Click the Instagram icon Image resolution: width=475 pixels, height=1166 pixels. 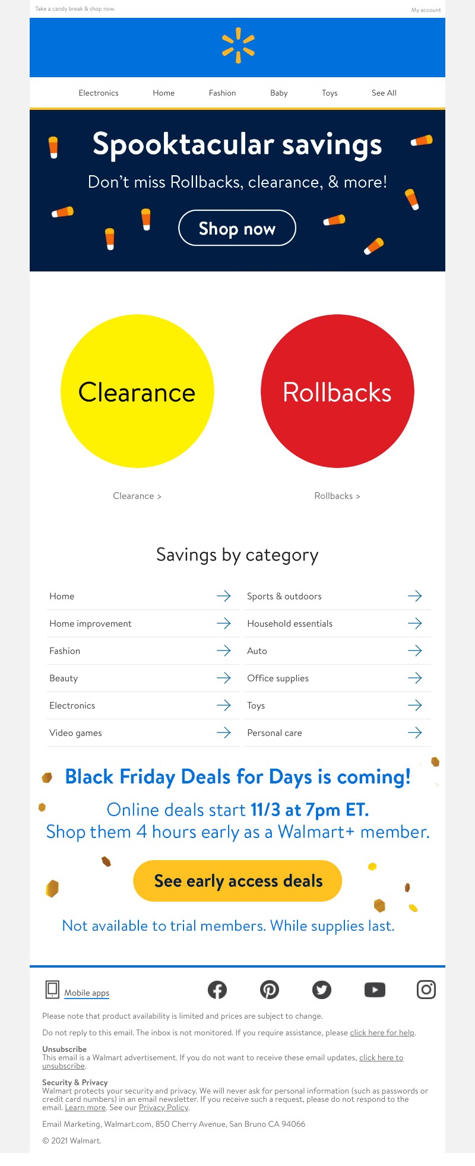(426, 990)
